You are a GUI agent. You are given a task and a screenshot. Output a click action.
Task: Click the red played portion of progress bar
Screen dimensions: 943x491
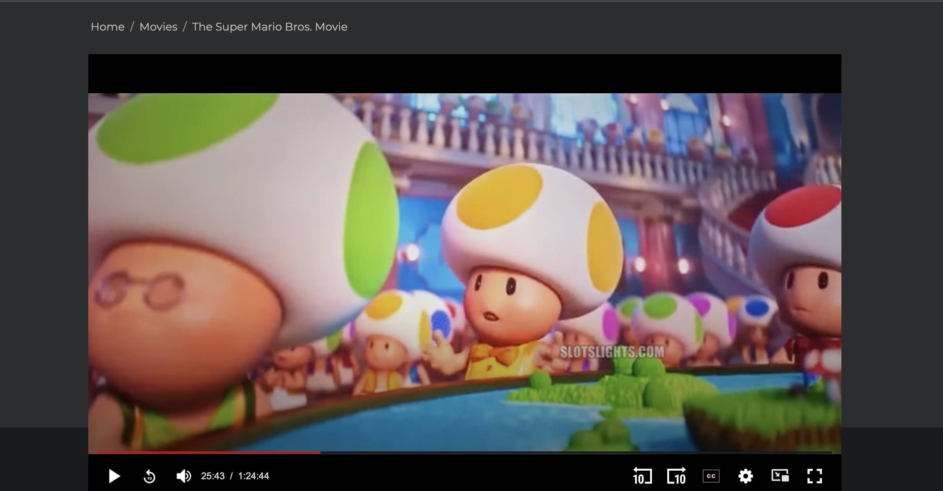click(208, 452)
